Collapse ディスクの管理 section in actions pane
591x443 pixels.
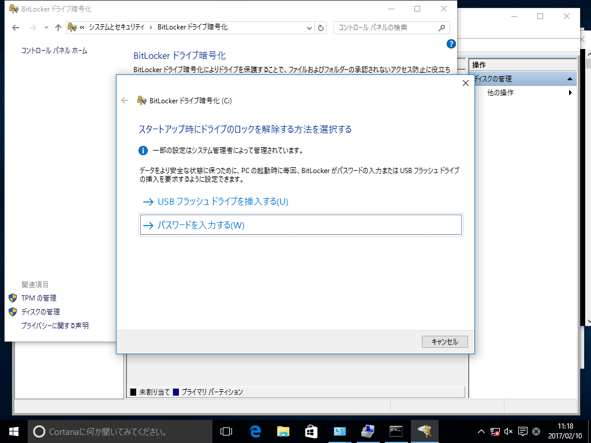pos(570,78)
